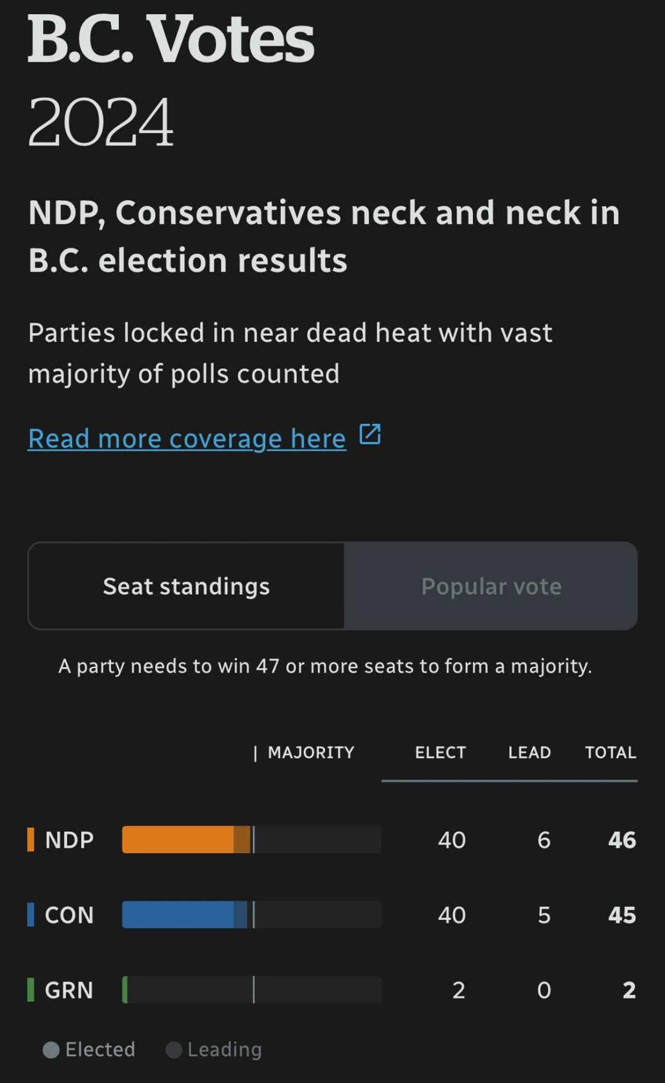Switch to the Popular vote tab
Viewport: 665px width, 1083px height.
(491, 586)
